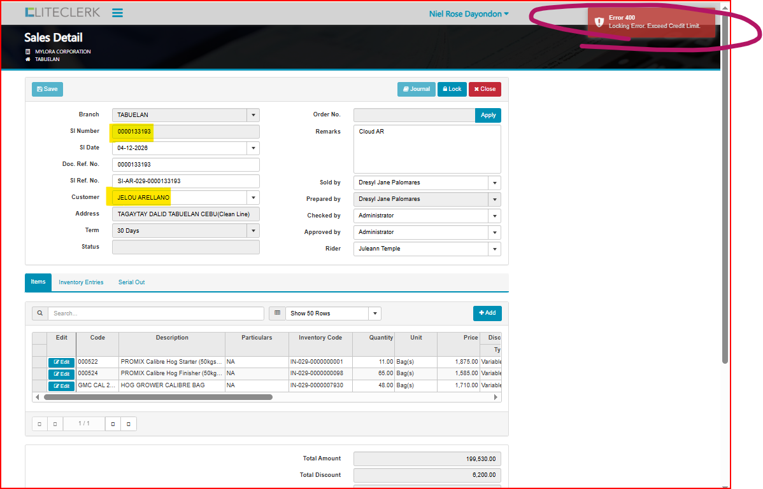This screenshot has width=763, height=489.
Task: Edit the PROMIX Calibre Hog Starter row
Action: point(62,362)
